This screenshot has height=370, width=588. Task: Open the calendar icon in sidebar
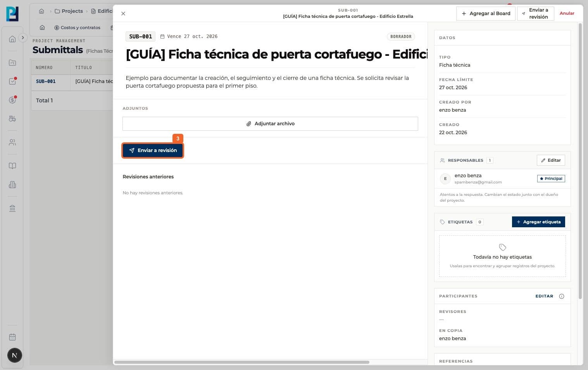tap(12, 337)
